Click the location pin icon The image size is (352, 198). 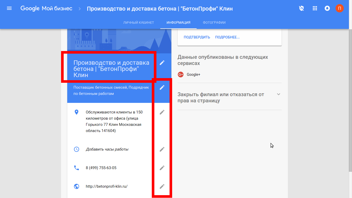(77, 112)
